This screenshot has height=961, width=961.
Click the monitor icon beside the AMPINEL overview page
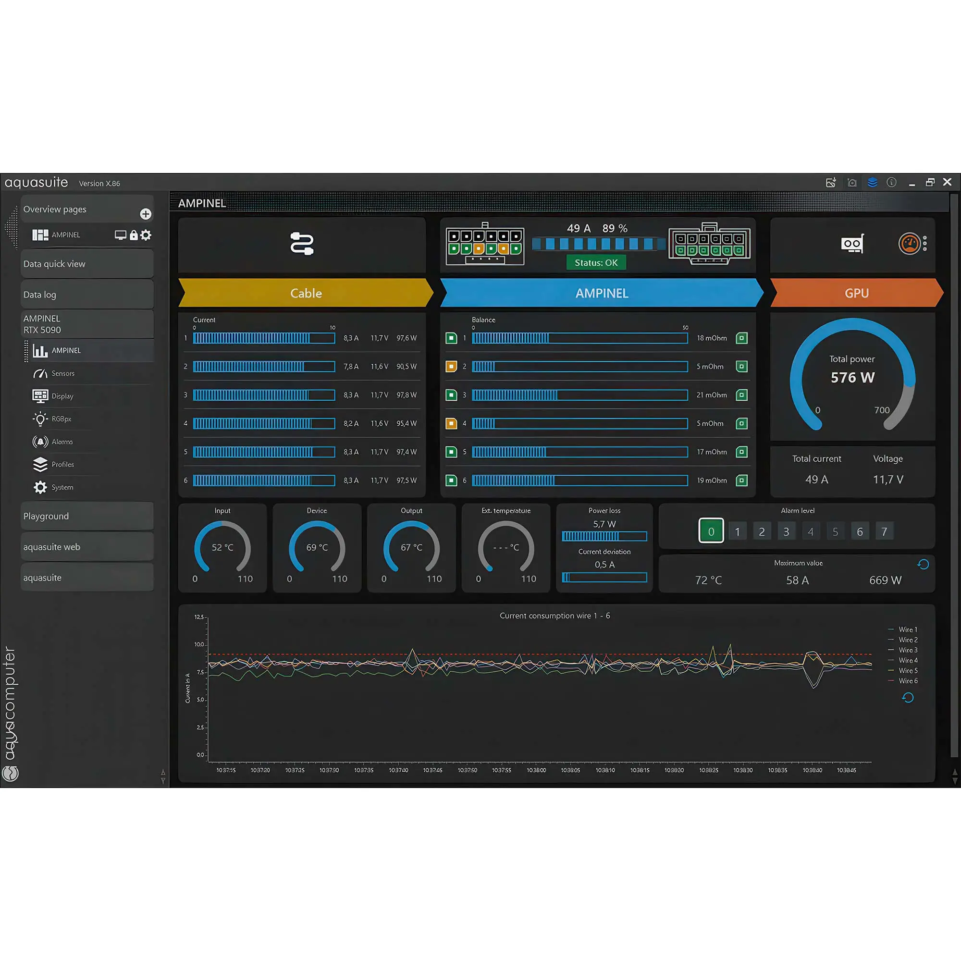pos(121,235)
